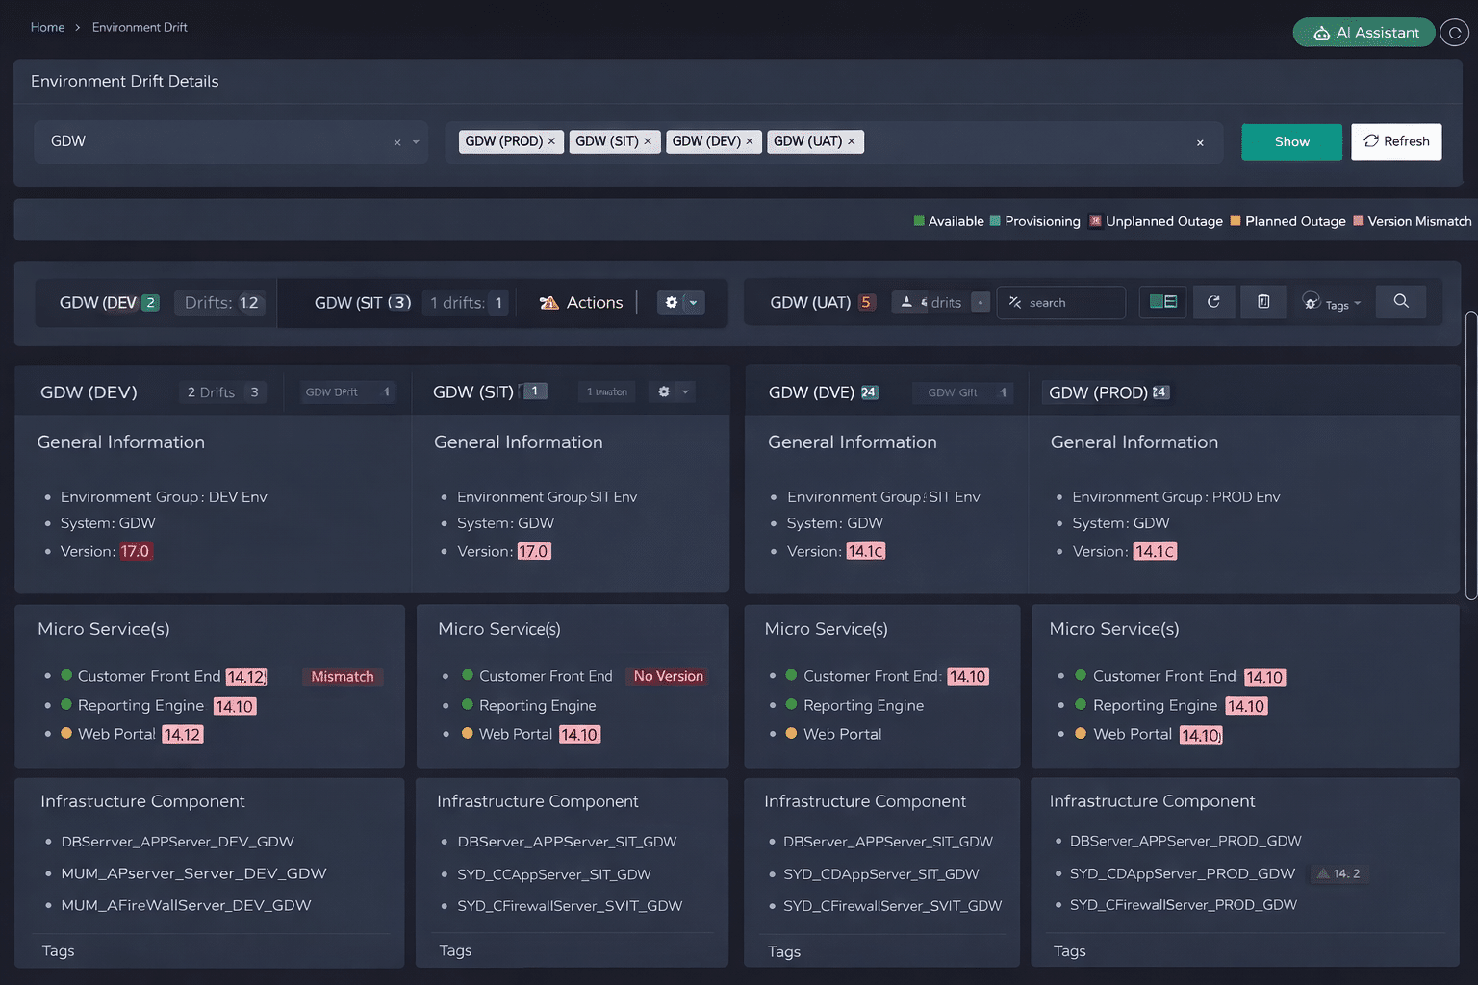Navigate to Home breadcrumb

tap(47, 27)
